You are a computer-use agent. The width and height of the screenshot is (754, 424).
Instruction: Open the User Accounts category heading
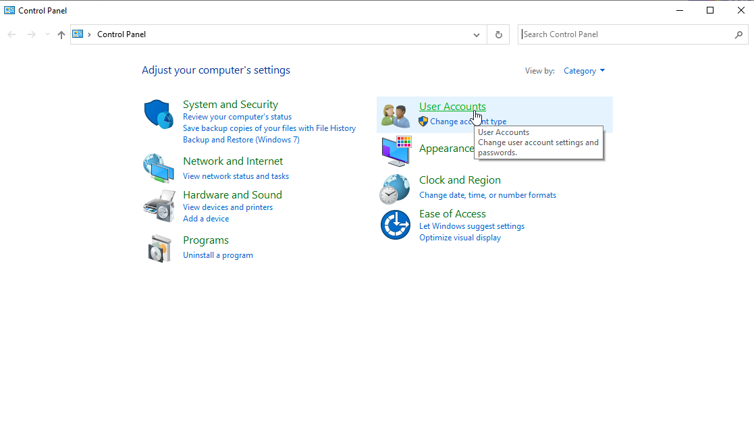452,107
